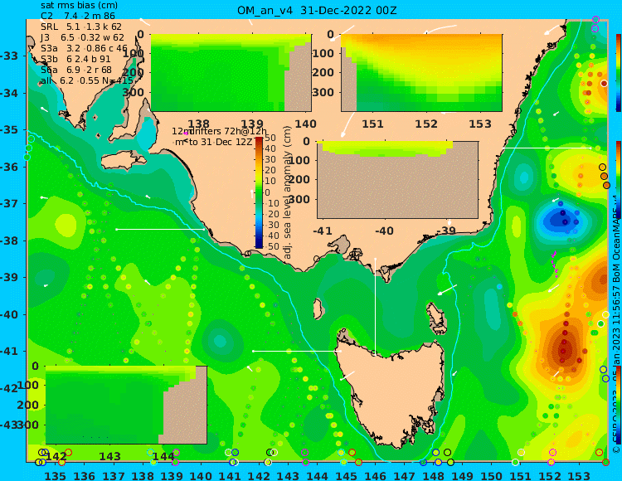Screen dimensions: 622x481
Task: Click the 'all 6.2 0.55 N=415' summary row
Action: [x=86, y=80]
